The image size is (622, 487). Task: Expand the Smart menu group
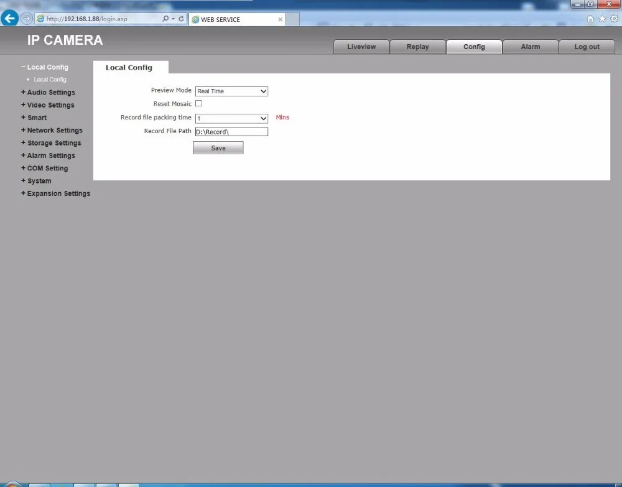(34, 118)
